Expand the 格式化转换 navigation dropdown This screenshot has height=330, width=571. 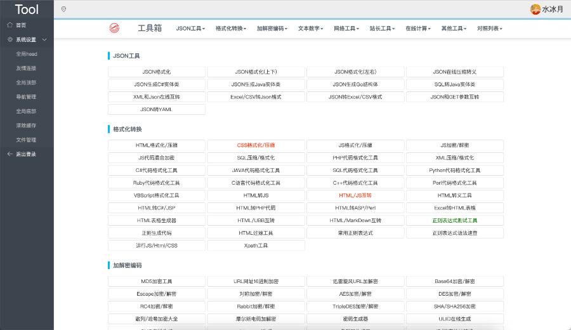232,29
